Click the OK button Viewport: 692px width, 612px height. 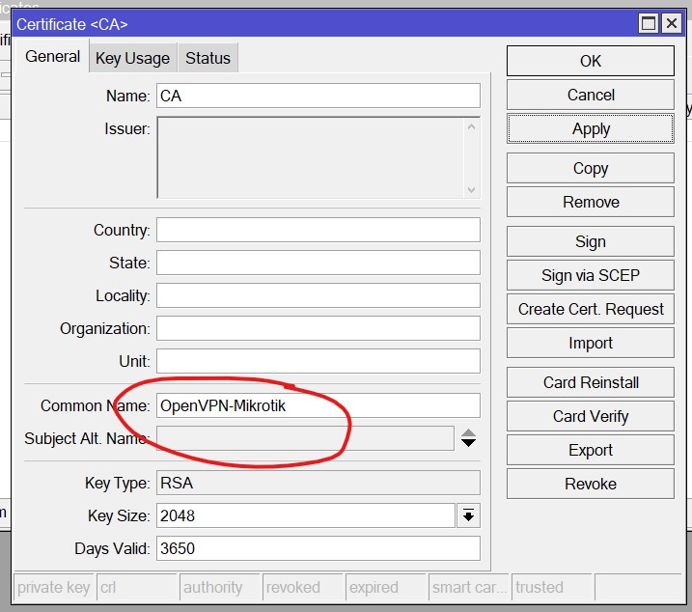pos(590,61)
